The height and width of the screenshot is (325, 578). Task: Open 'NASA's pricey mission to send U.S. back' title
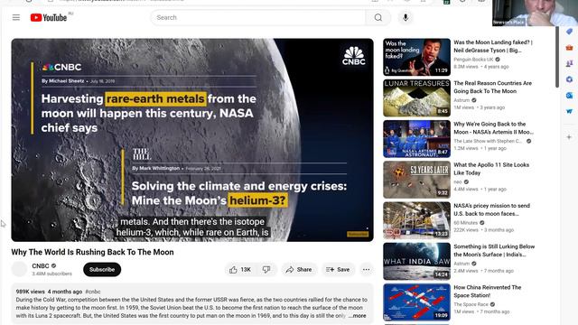pyautogui.click(x=491, y=209)
